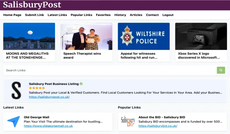Open the Stonehenge moon thumbnail image

(29, 36)
